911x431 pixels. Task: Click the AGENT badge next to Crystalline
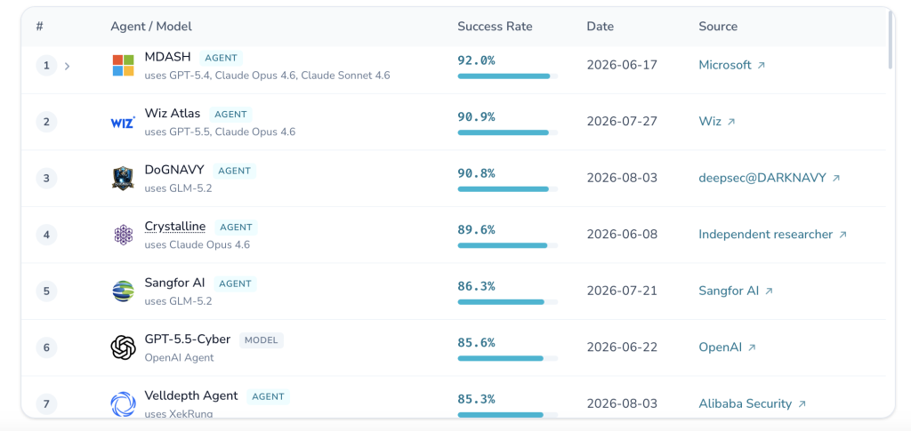236,227
